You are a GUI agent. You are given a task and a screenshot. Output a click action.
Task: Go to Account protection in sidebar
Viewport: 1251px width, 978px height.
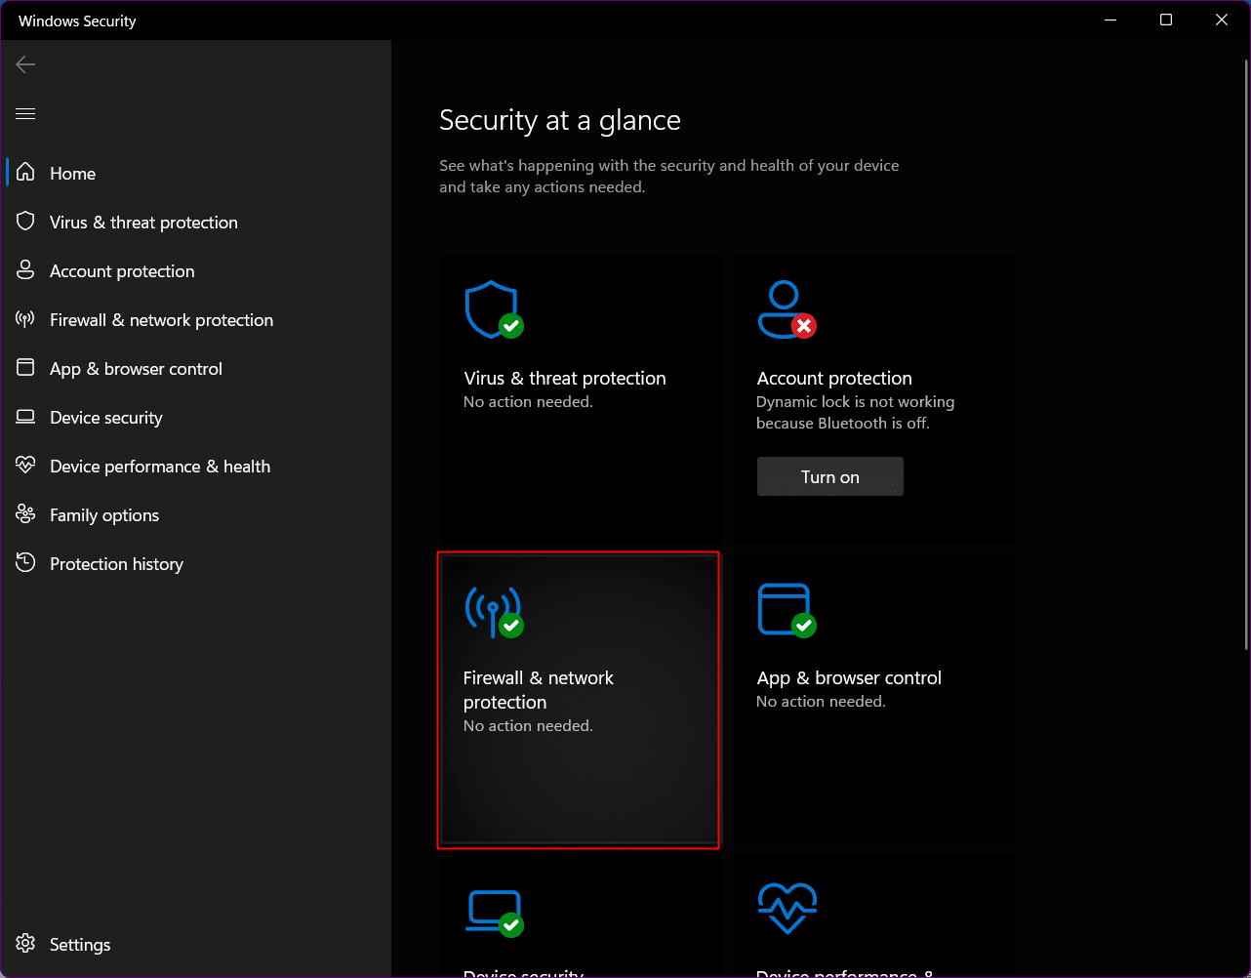(195, 270)
